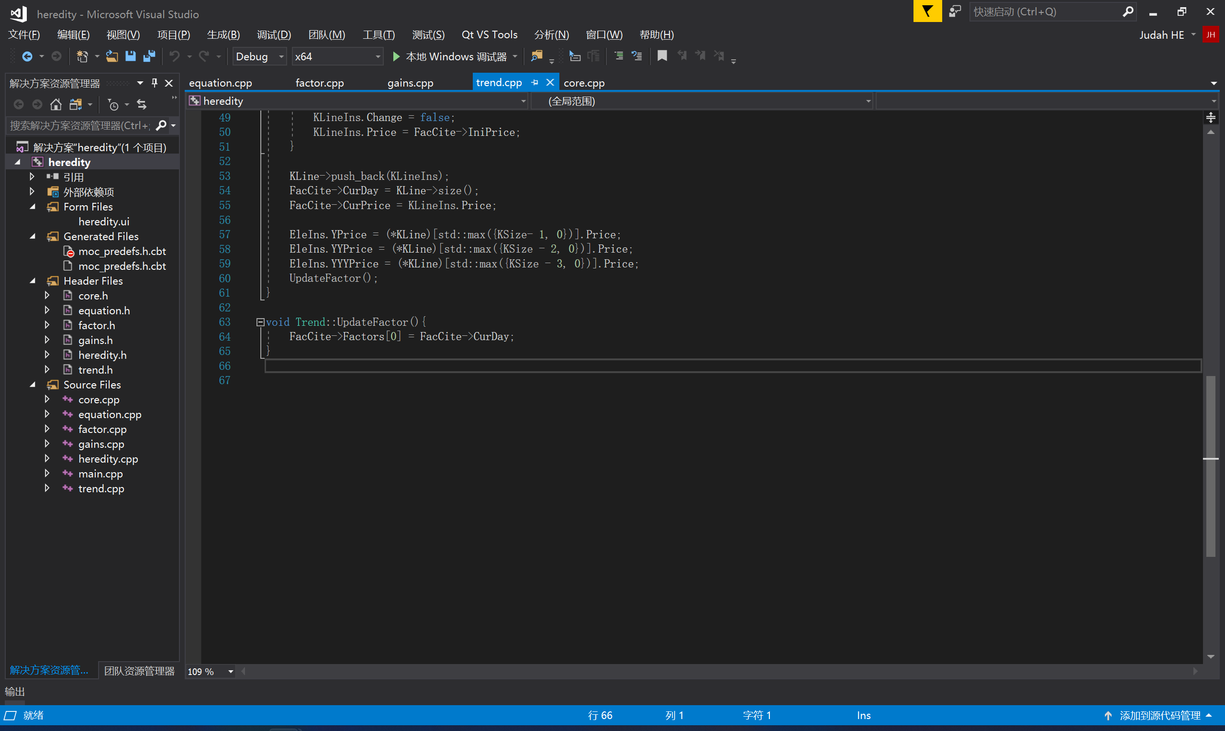Scroll down in the code editor

point(1211,655)
